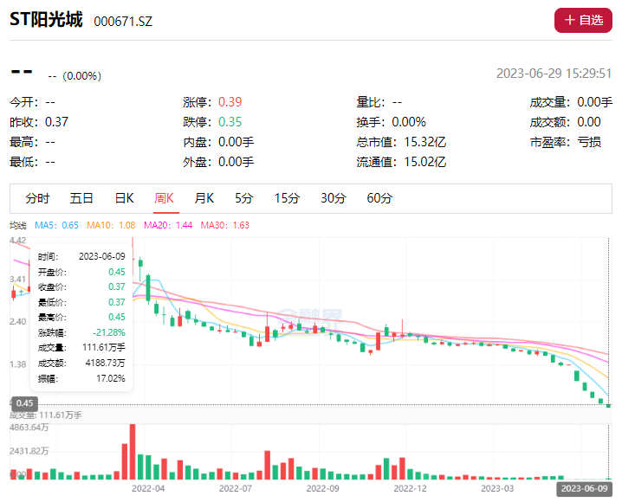
Task: Open the 60分 minute chart tab
Action: tap(379, 198)
